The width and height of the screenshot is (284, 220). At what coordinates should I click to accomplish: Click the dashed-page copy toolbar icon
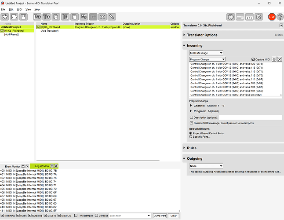(x=74, y=17)
